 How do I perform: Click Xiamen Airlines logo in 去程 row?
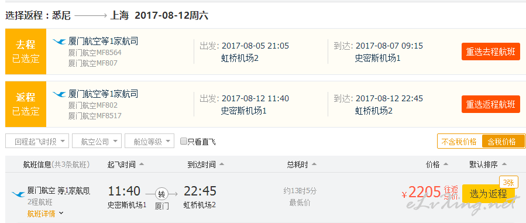[59, 42]
